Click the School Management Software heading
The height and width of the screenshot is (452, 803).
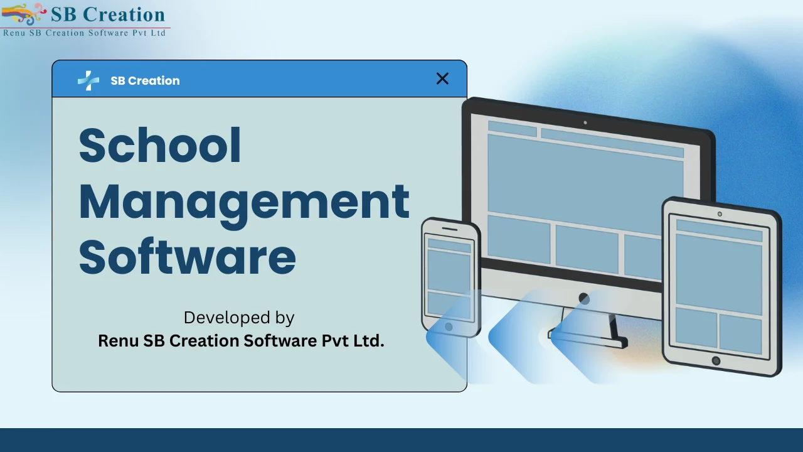pyautogui.click(x=243, y=201)
